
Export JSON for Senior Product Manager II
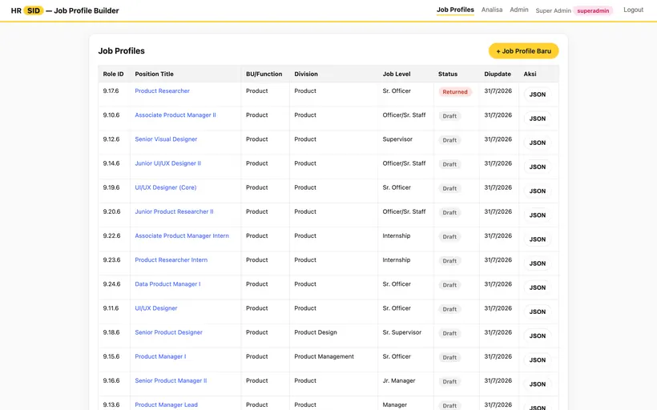pyautogui.click(x=537, y=384)
